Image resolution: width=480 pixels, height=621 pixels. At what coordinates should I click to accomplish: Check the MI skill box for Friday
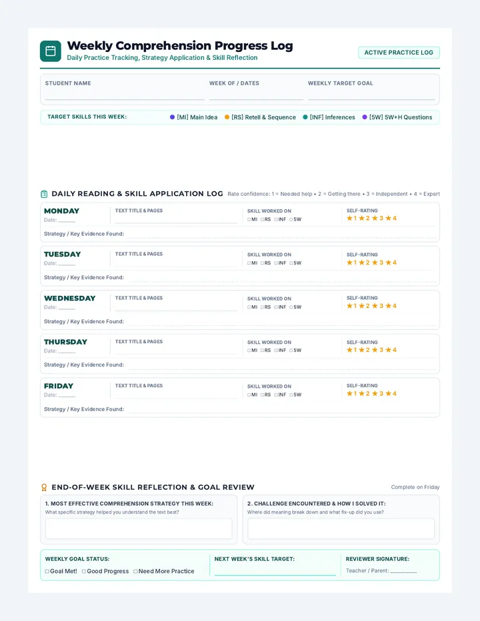point(249,395)
